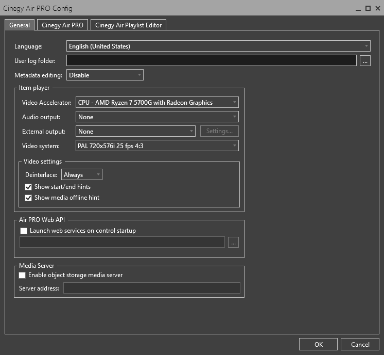Browse for the User log folder
This screenshot has width=384, height=355.
365,61
